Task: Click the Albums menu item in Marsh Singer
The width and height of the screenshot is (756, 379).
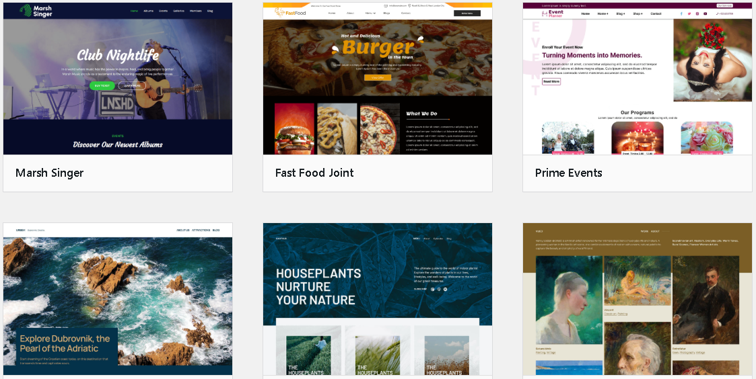Action: [149, 11]
